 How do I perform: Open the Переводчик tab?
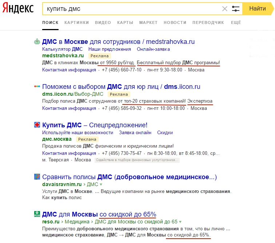pos(208,22)
